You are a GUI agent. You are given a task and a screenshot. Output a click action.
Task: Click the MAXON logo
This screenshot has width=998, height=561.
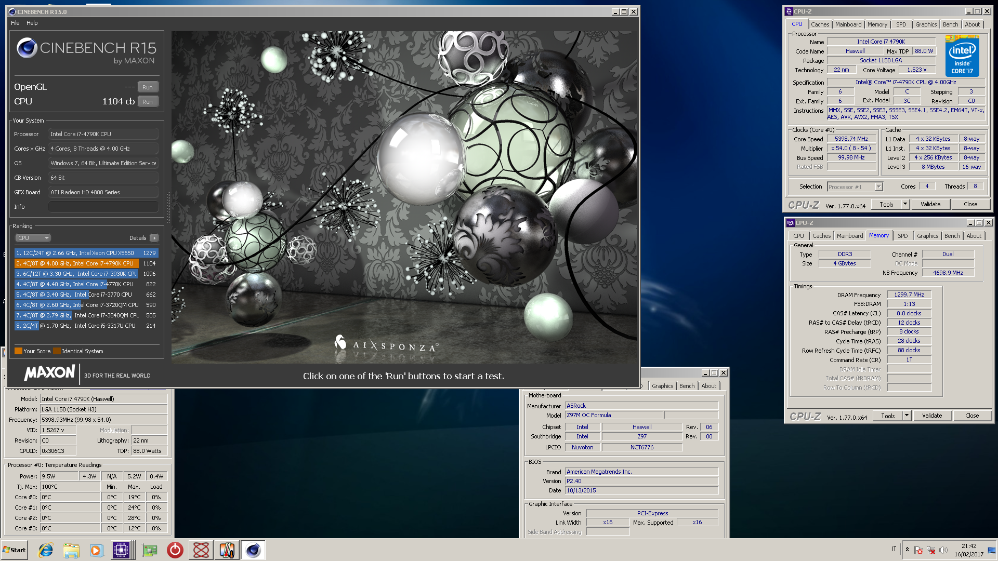click(50, 373)
